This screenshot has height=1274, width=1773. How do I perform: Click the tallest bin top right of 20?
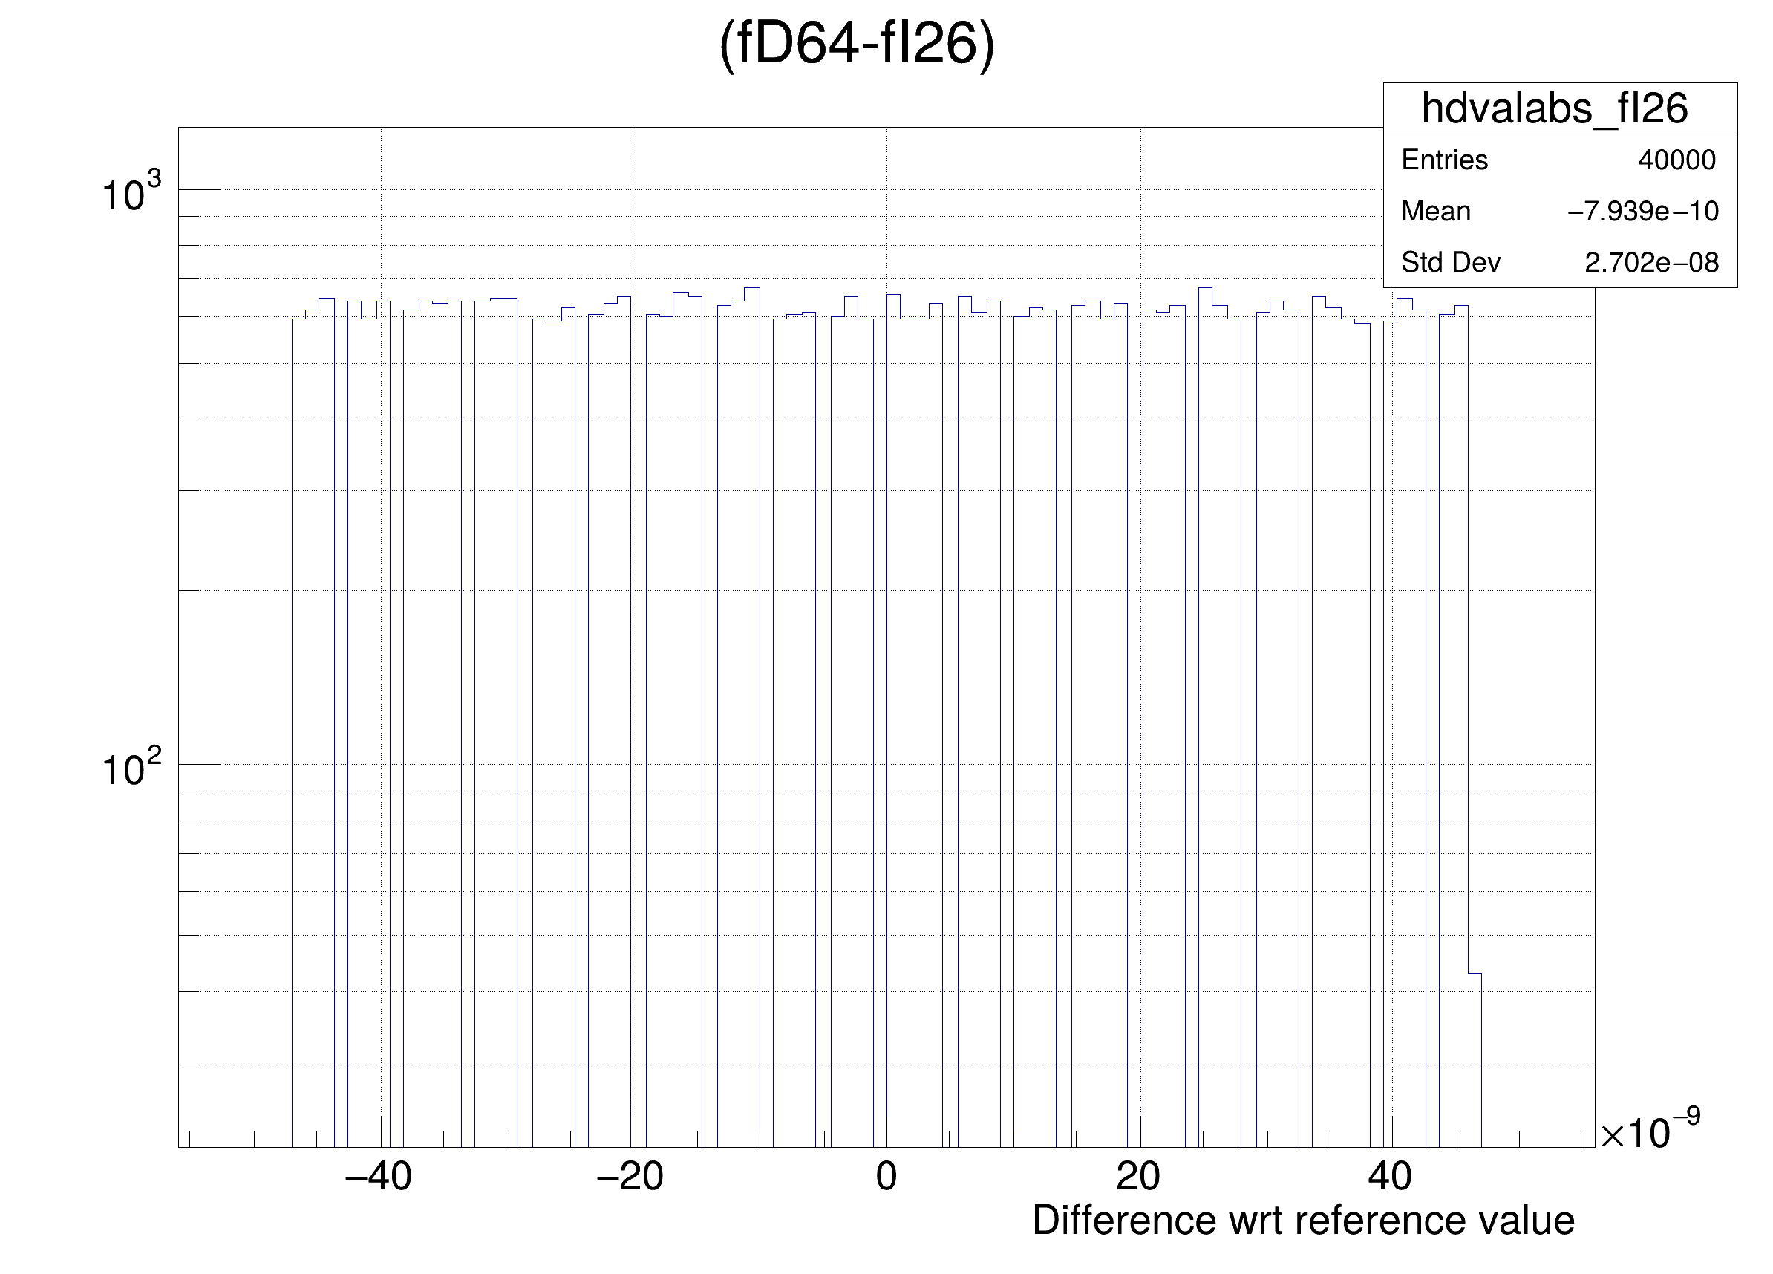[x=1205, y=288]
